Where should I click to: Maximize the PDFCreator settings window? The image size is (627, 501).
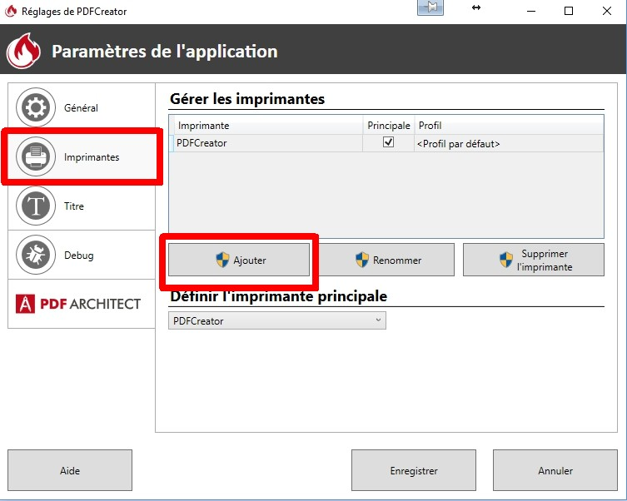[x=568, y=11]
